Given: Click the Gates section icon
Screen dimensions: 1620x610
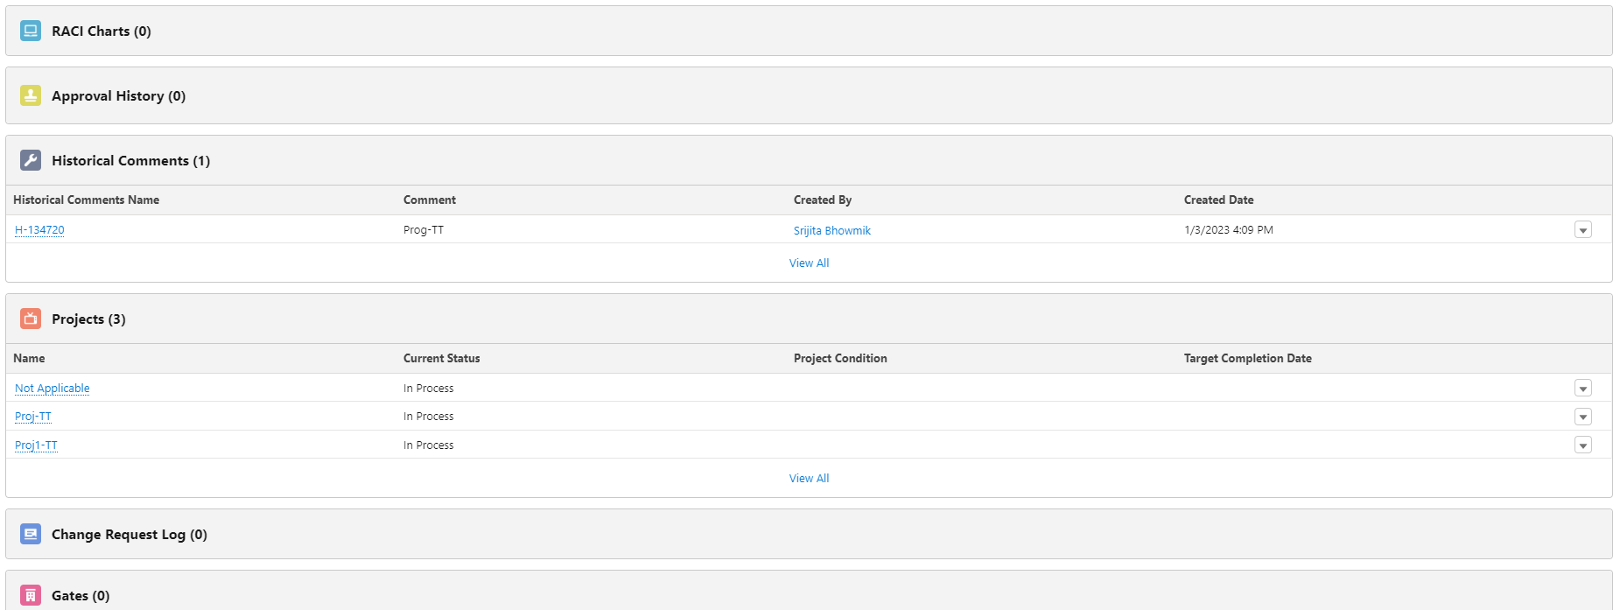Looking at the screenshot, I should [31, 595].
